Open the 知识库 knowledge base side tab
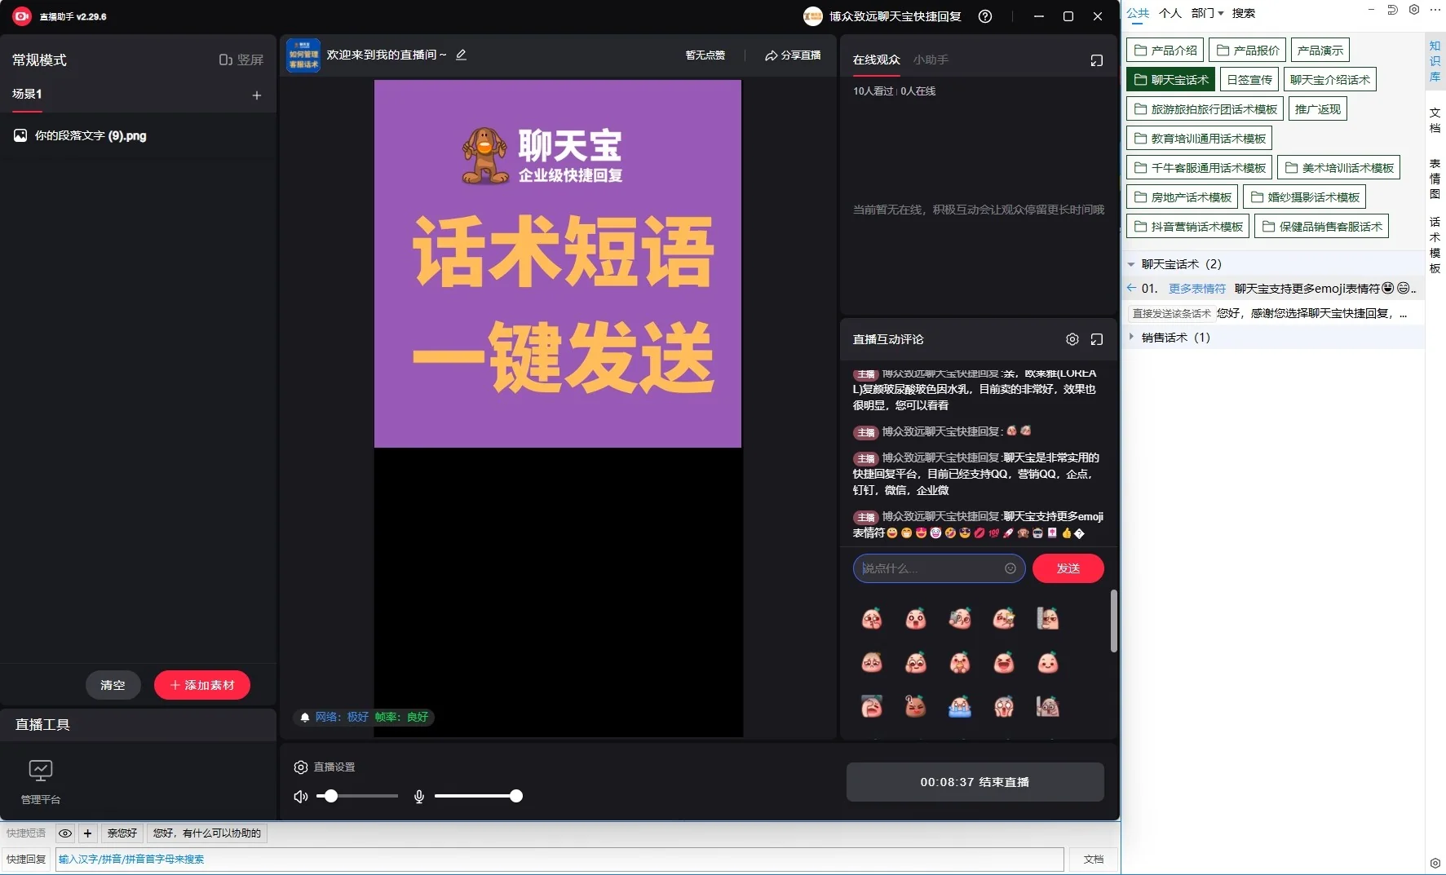 (1435, 61)
